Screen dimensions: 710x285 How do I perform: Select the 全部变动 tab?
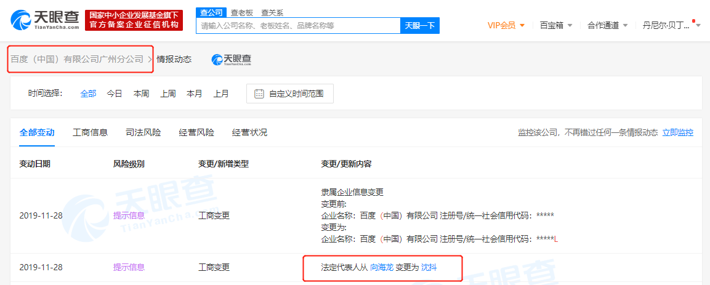tap(37, 132)
